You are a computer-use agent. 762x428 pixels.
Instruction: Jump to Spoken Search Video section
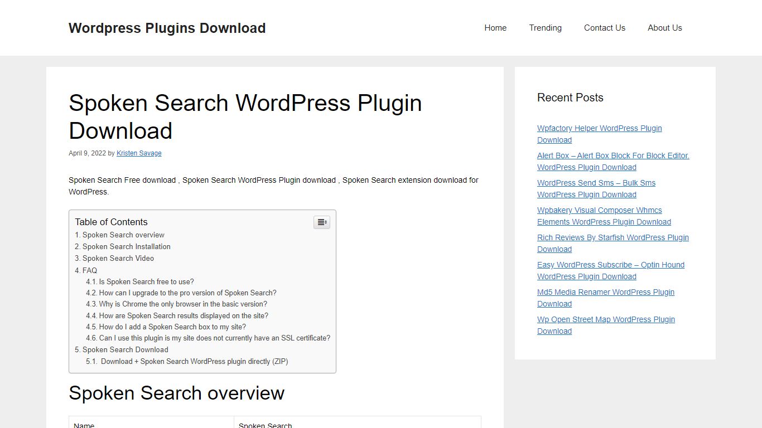114,259
